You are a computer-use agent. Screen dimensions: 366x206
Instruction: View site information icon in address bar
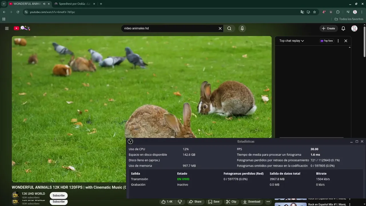(26, 12)
